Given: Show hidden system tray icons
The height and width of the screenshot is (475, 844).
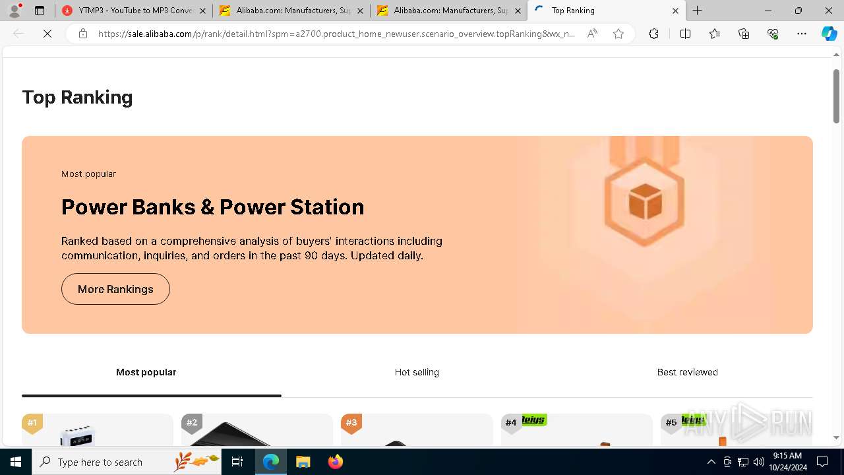Looking at the screenshot, I should 711,462.
